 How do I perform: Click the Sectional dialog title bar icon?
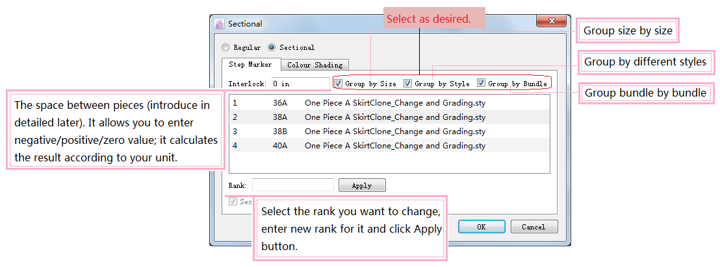point(220,24)
